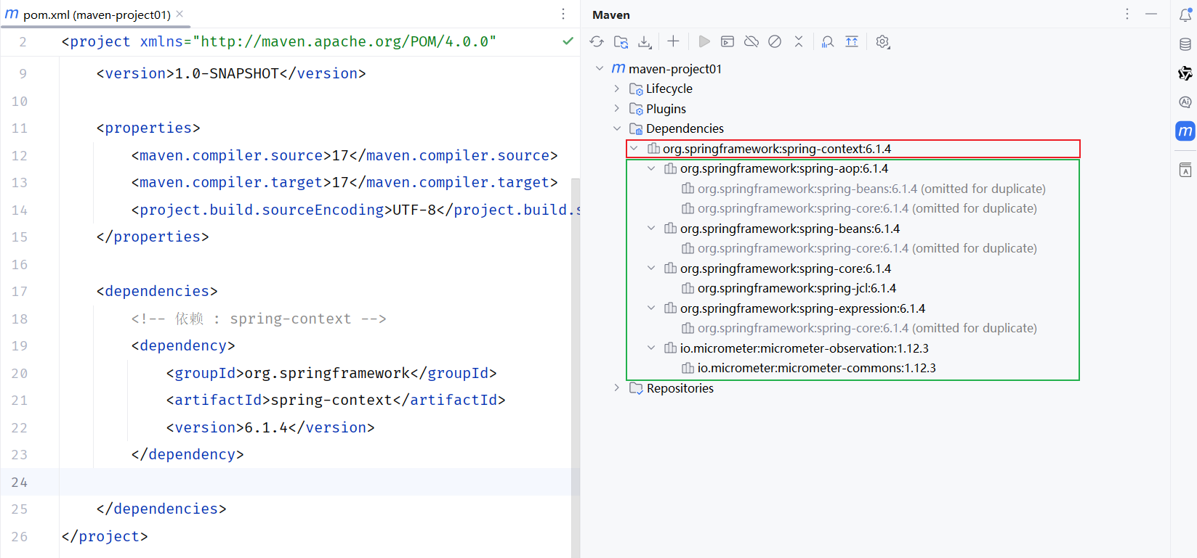Open Execute Maven Goal icon
The width and height of the screenshot is (1197, 558).
(x=728, y=41)
